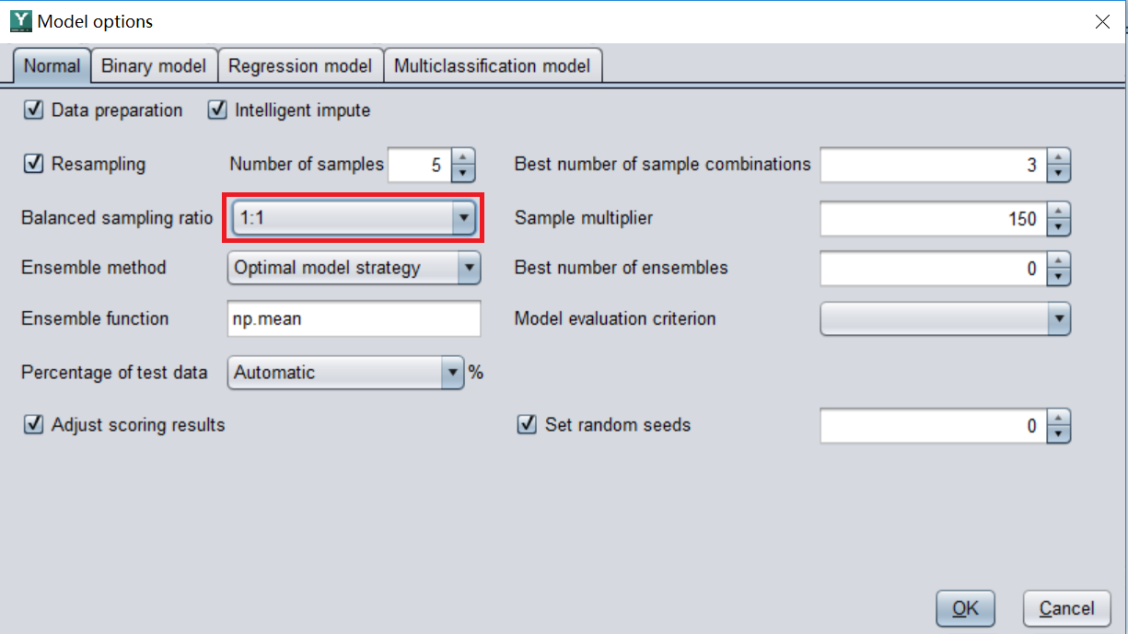This screenshot has width=1128, height=634.
Task: Uncheck the Resampling checkbox
Action: pyautogui.click(x=34, y=164)
